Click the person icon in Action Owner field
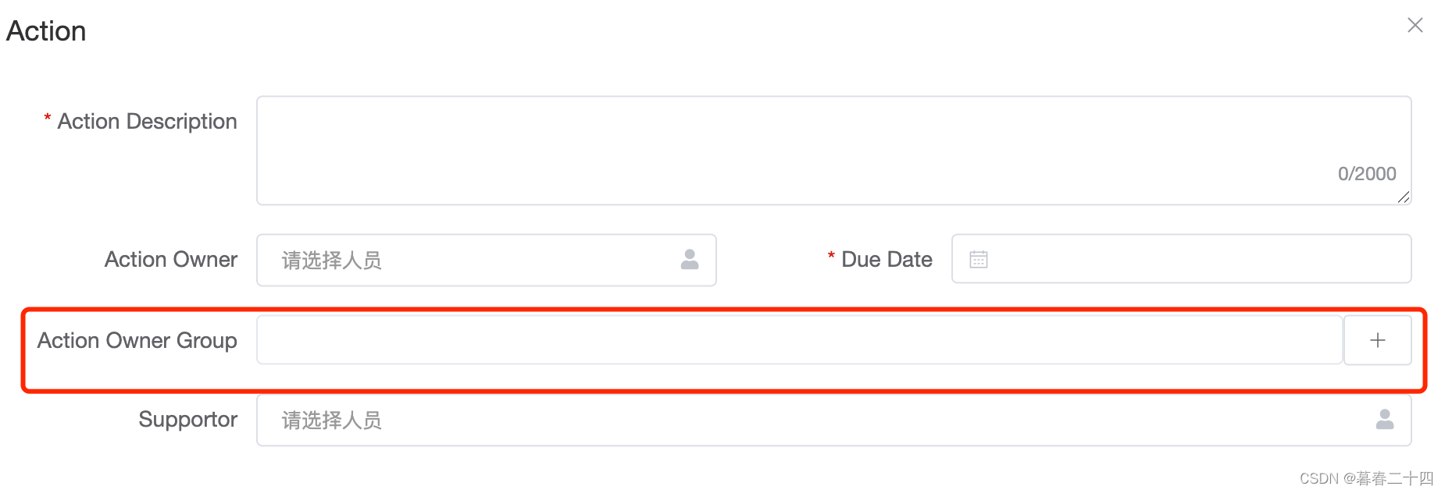The width and height of the screenshot is (1445, 493). [x=690, y=260]
